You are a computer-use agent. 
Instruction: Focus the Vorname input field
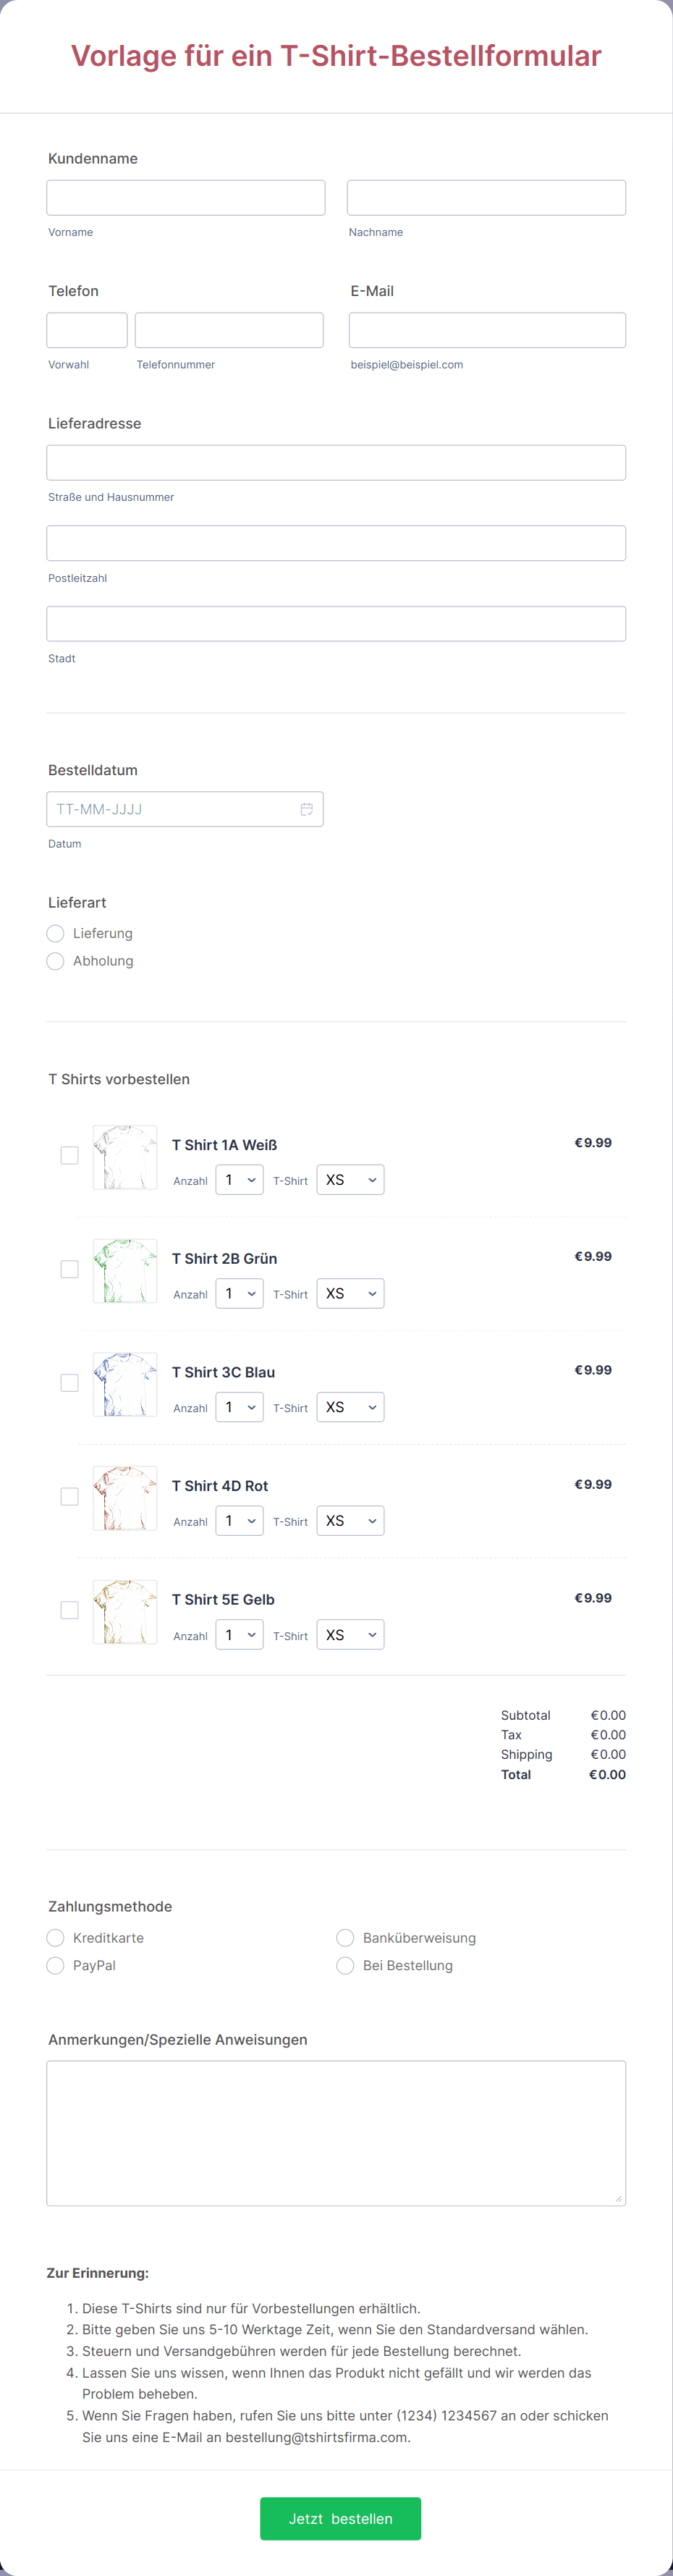[186, 198]
